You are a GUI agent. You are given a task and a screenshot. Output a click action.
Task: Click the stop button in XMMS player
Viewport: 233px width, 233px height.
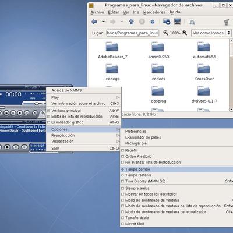click(x=20, y=113)
